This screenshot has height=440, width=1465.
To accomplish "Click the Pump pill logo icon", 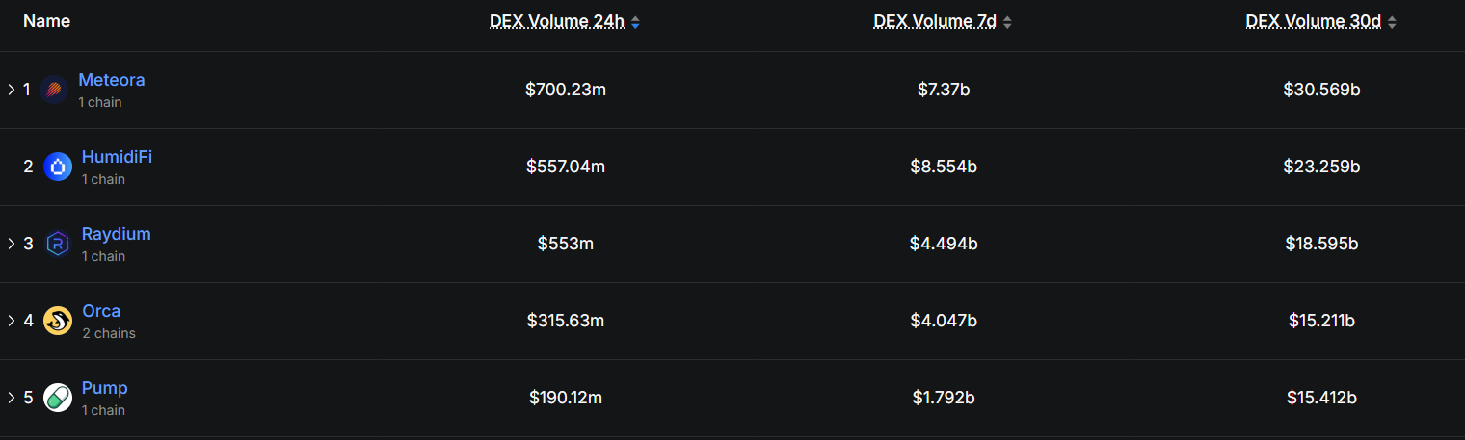I will point(58,398).
